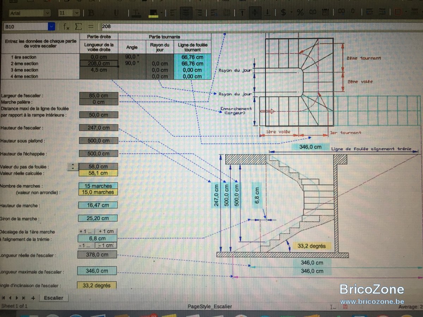423x317 pixels.
Task: Click the '-1 cm' offset button
Action: point(106,245)
